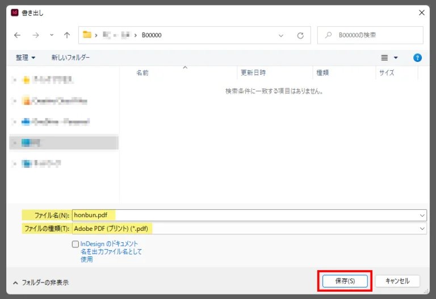Open the ファイルの種類 dropdown

click(422, 228)
